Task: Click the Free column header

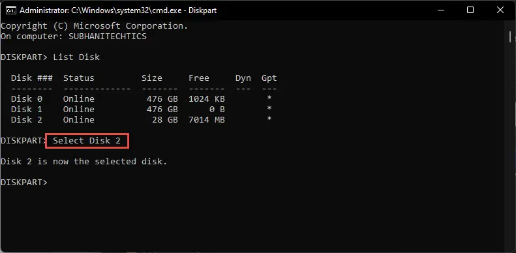Action: click(x=199, y=78)
